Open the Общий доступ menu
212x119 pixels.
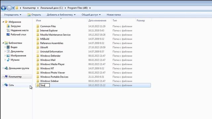pos(91,15)
